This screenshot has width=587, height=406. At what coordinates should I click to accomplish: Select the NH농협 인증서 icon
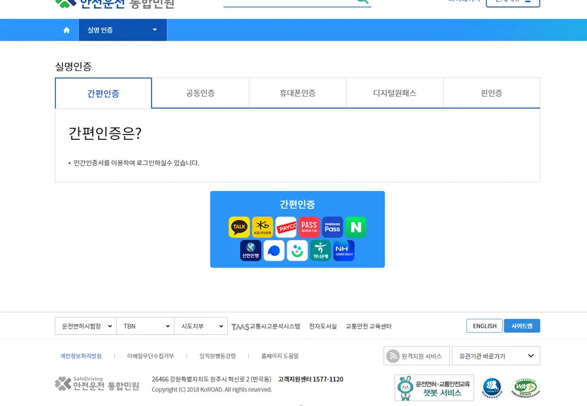tap(343, 250)
